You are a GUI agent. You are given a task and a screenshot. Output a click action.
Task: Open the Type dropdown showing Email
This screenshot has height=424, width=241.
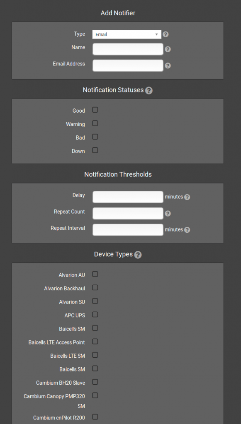127,34
